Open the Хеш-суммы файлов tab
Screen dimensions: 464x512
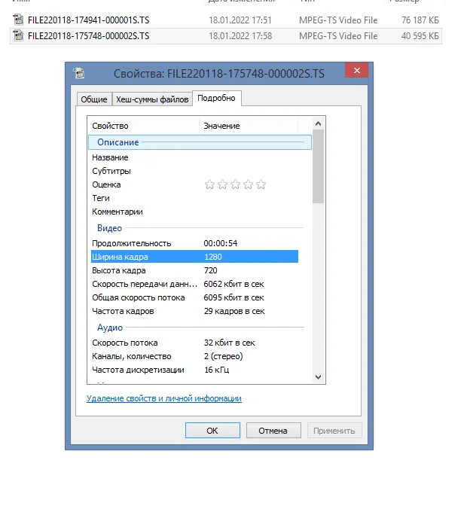tap(152, 99)
